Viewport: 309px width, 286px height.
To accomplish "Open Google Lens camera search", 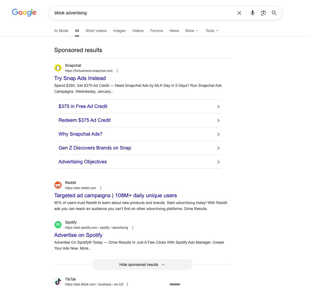I will pos(263,13).
